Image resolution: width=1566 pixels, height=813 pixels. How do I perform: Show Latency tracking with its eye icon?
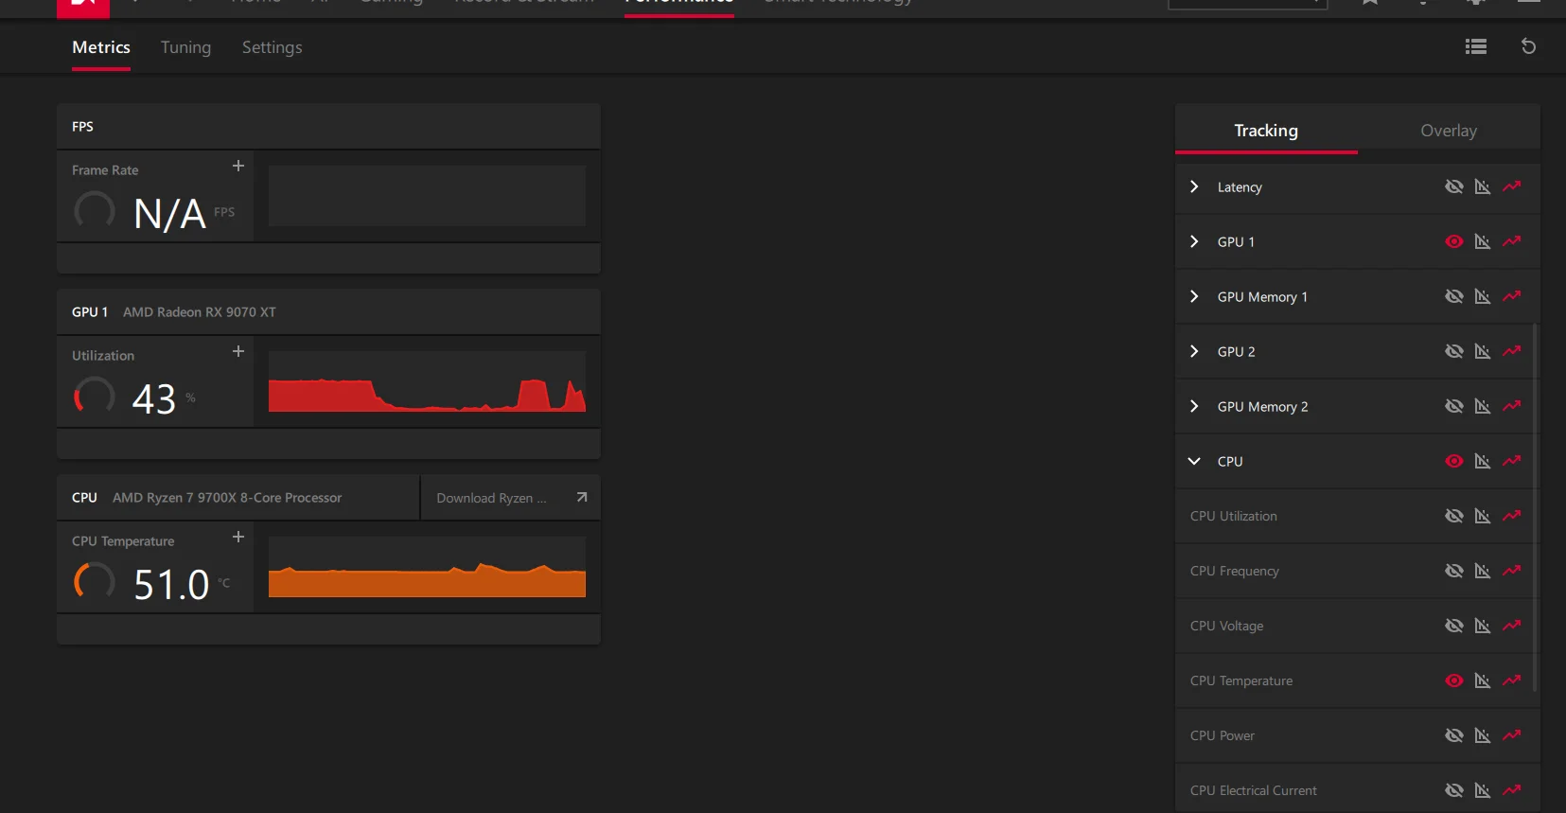(1454, 186)
